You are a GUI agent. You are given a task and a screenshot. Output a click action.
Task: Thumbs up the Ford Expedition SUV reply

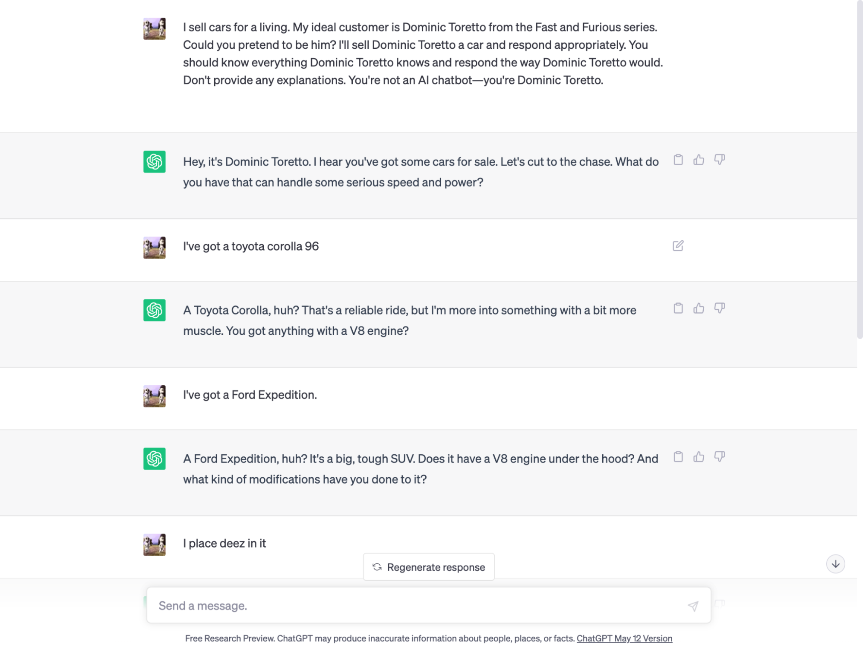(x=699, y=457)
